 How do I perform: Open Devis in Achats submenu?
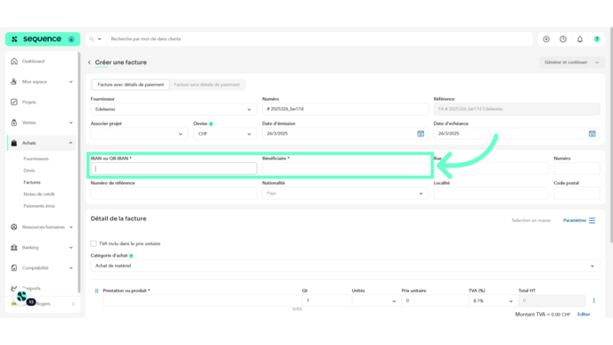29,170
